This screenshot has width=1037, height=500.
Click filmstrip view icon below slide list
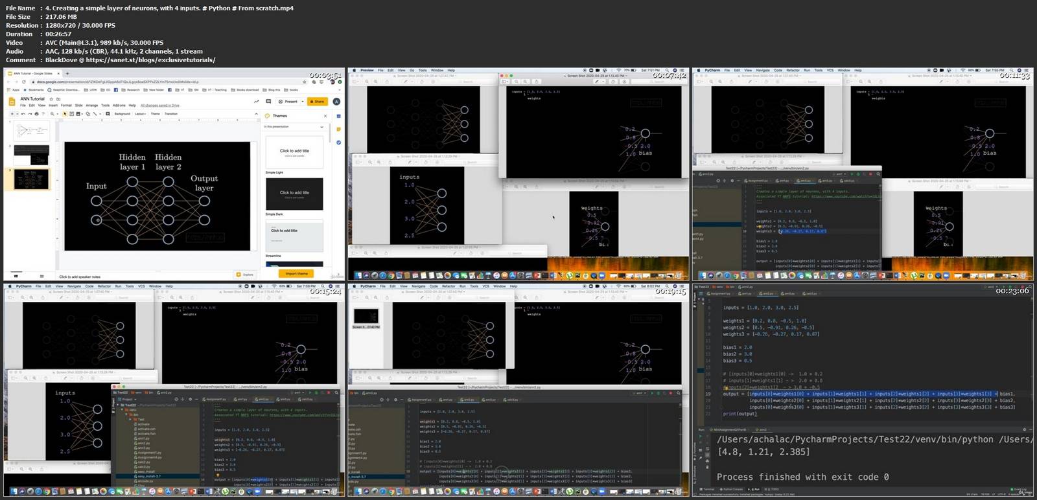[16, 276]
